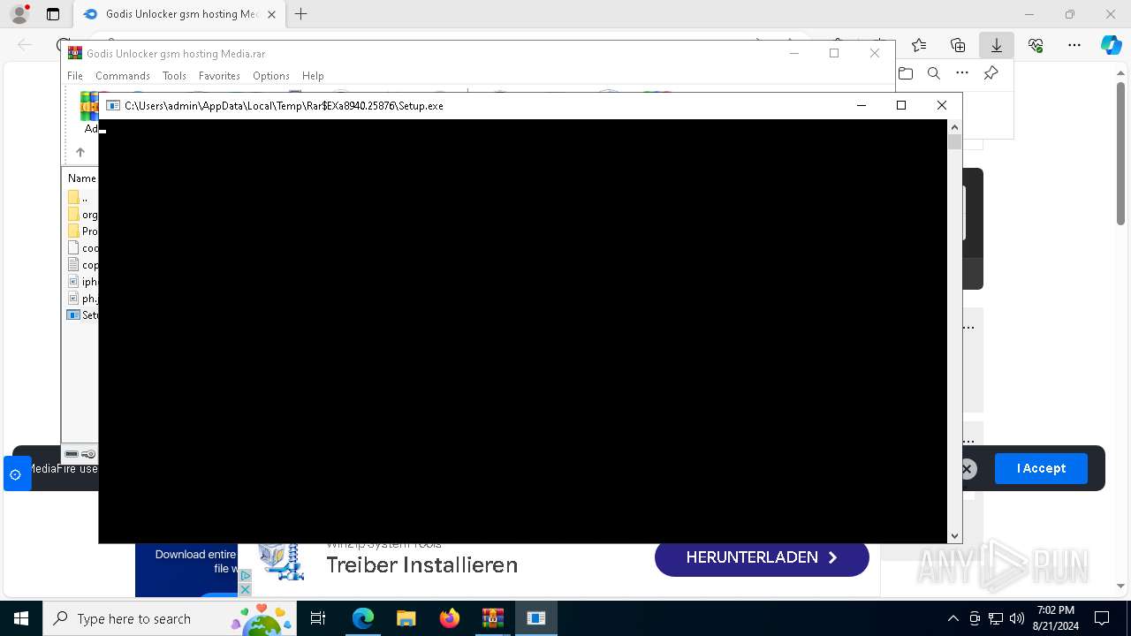Open the Treiber Installieren ad link

click(421, 565)
